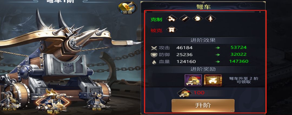The width and height of the screenshot is (292, 115).
Task: View the golden ballista reward item
Action: point(213,80)
